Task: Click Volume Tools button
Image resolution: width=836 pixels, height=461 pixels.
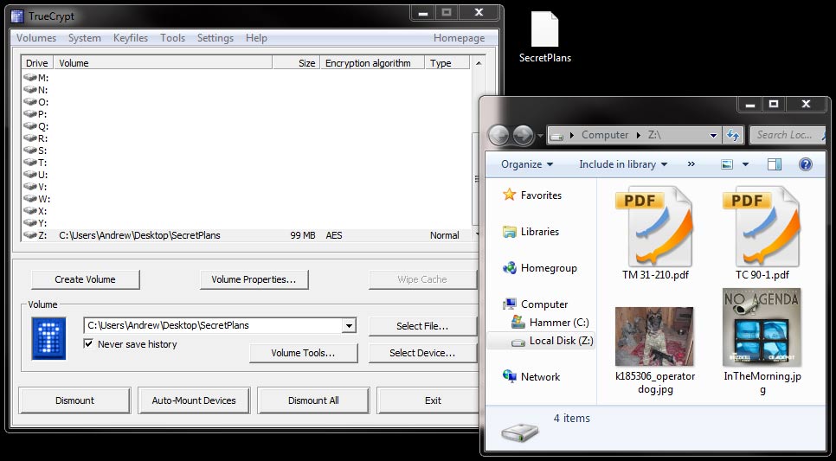Action: click(x=304, y=353)
